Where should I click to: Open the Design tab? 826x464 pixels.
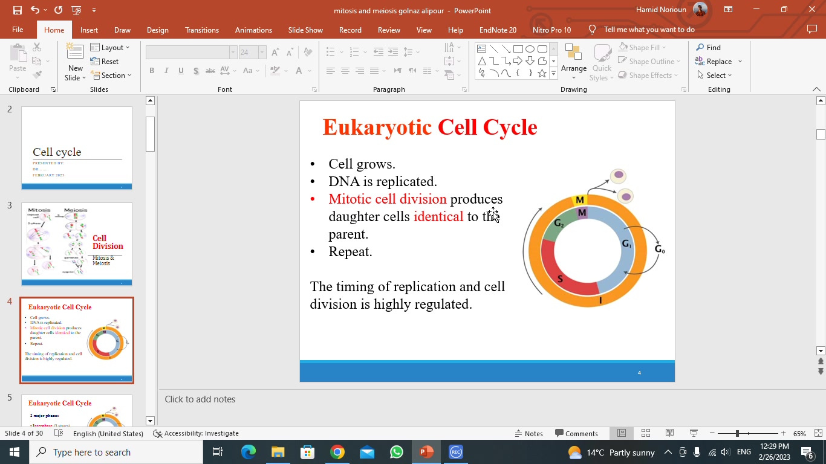tap(158, 30)
